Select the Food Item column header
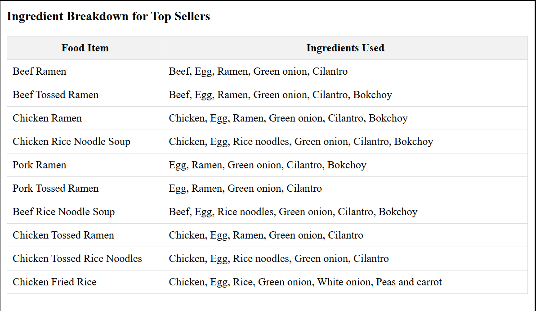Screen dimensions: 536x311 85,48
